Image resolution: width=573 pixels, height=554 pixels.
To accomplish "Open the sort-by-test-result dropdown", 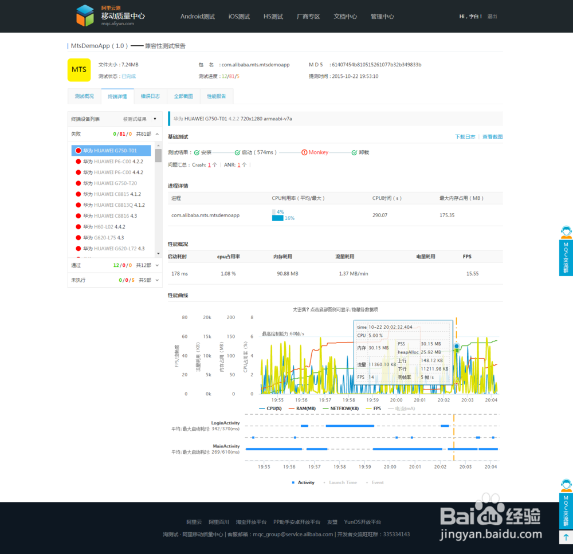I will click(x=140, y=119).
